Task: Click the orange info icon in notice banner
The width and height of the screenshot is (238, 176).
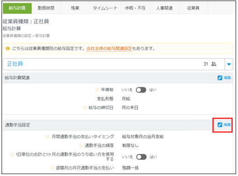Action: coord(8,49)
